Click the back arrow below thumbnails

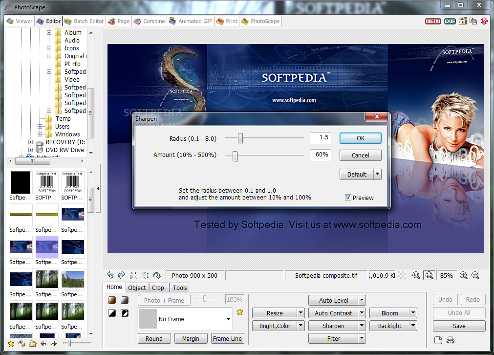[43, 344]
